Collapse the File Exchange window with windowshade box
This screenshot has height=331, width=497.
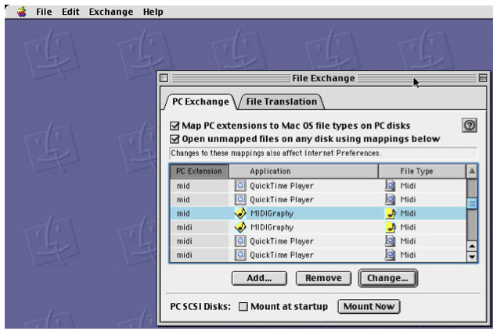[x=483, y=78]
